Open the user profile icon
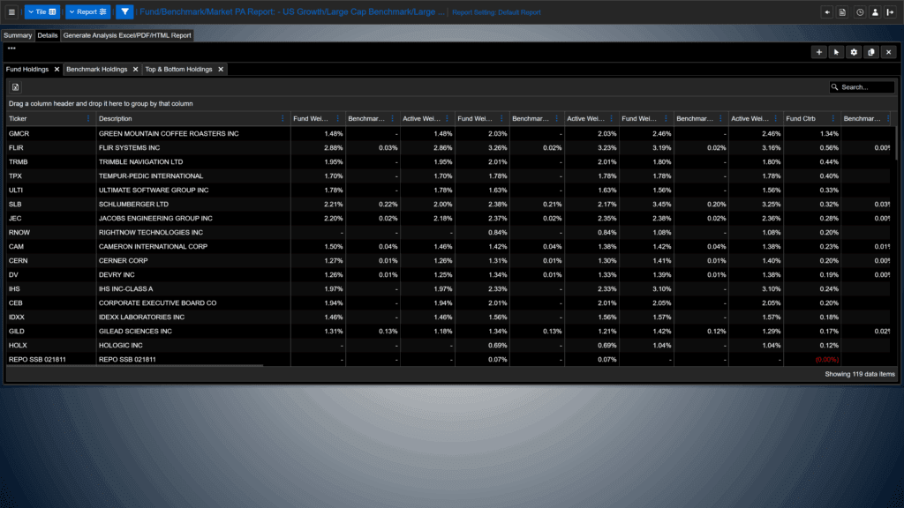The image size is (904, 508). tap(875, 12)
